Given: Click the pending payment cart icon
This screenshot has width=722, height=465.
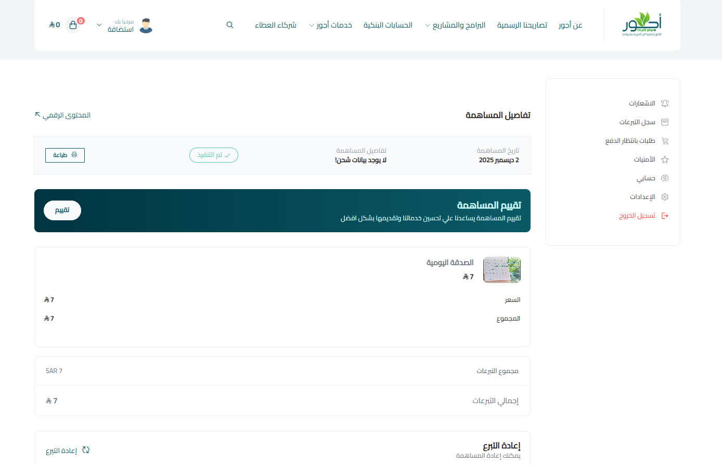Looking at the screenshot, I should tap(664, 141).
